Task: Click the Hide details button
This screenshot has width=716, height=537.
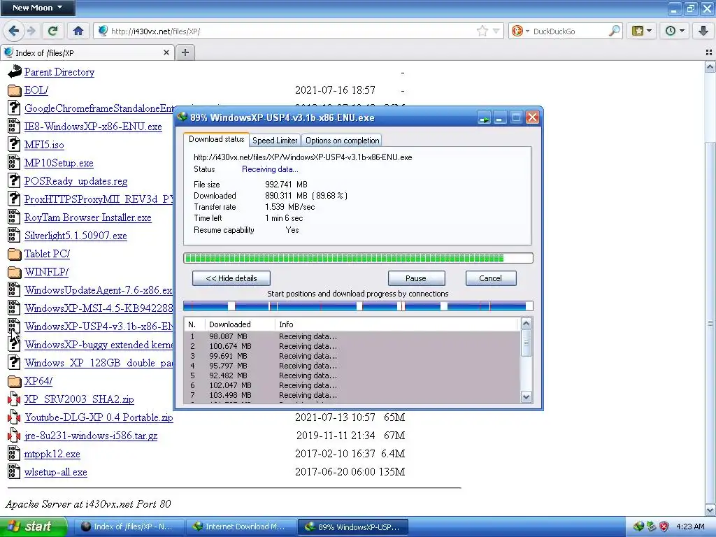Action: (x=231, y=278)
